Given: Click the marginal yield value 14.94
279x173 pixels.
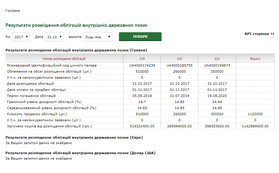Looking at the screenshot, I should 217,102.
